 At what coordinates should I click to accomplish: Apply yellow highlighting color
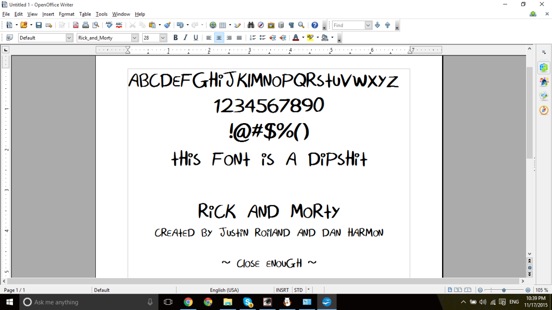pyautogui.click(x=310, y=38)
